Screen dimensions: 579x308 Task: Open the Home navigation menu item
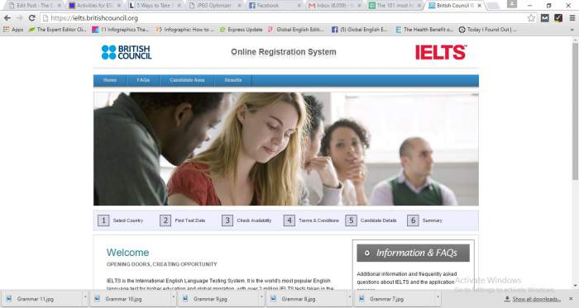click(110, 80)
